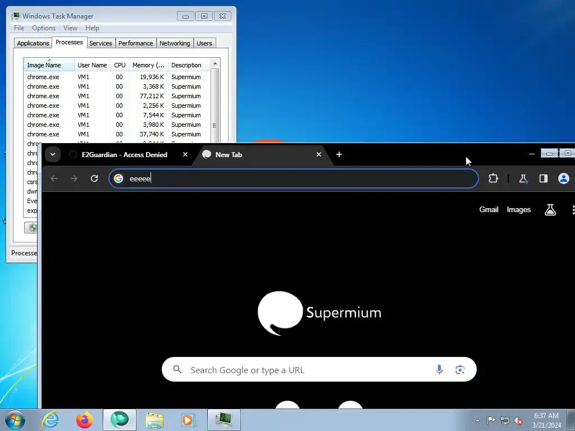Screen dimensions: 575x431
Task: Click the magnifier in search box
Action: click(177, 369)
